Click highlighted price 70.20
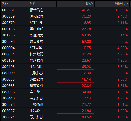Viewport: 131px width, 121px height. [76, 16]
